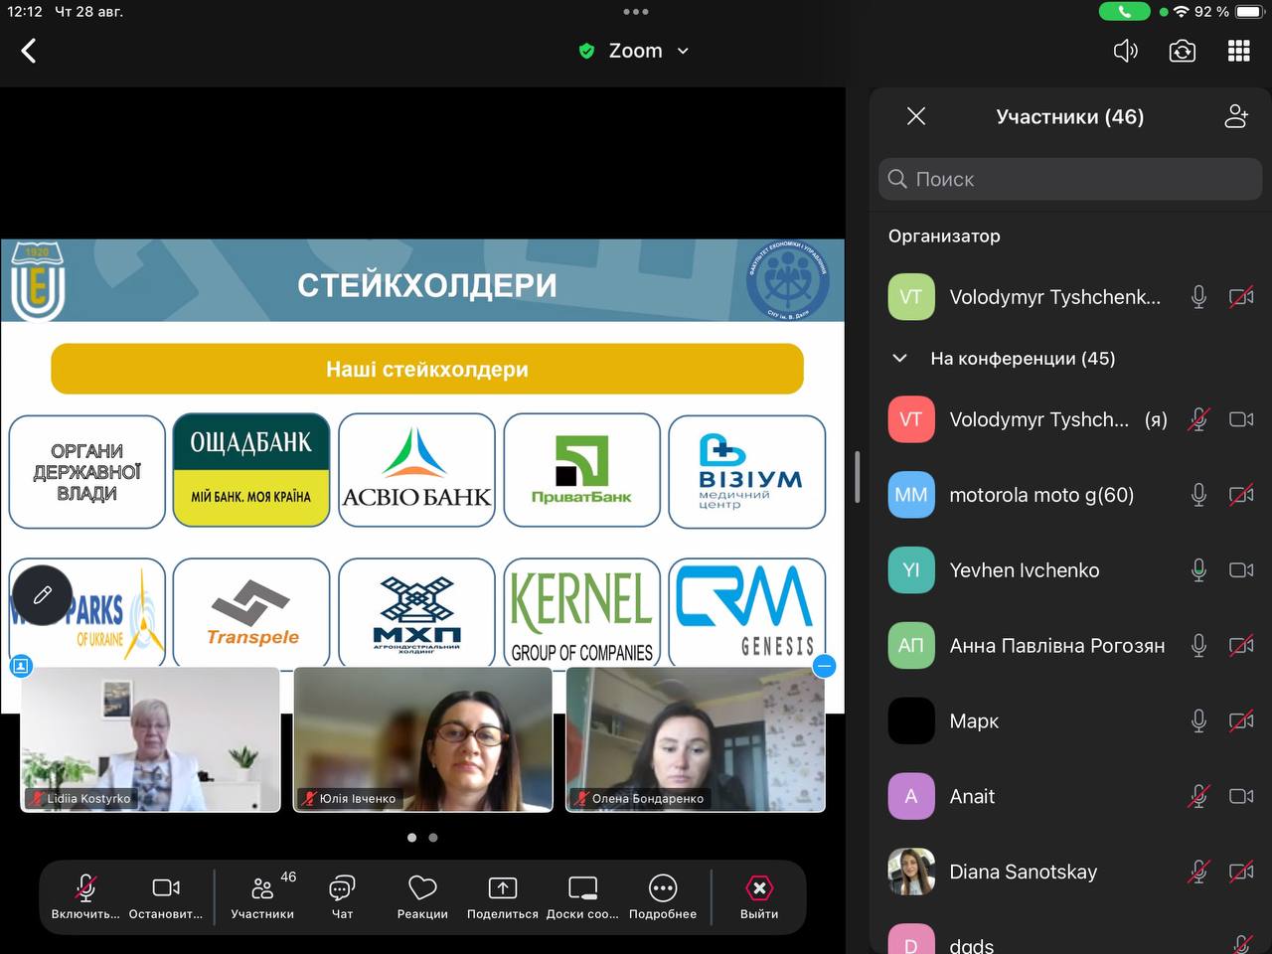Click microphone icon for Марк
1272x954 pixels.
point(1198,720)
